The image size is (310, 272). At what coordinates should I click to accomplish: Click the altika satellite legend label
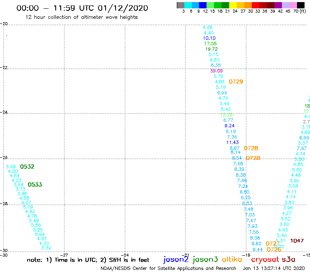232,259
